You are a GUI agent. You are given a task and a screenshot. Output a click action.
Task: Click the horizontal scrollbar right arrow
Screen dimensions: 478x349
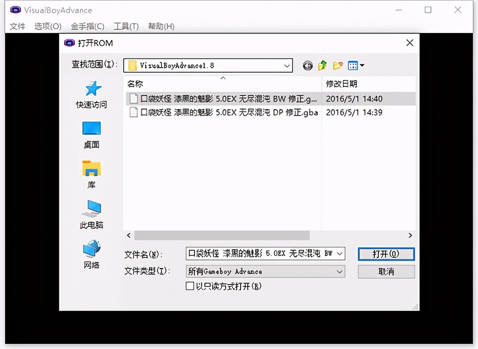[x=410, y=236]
